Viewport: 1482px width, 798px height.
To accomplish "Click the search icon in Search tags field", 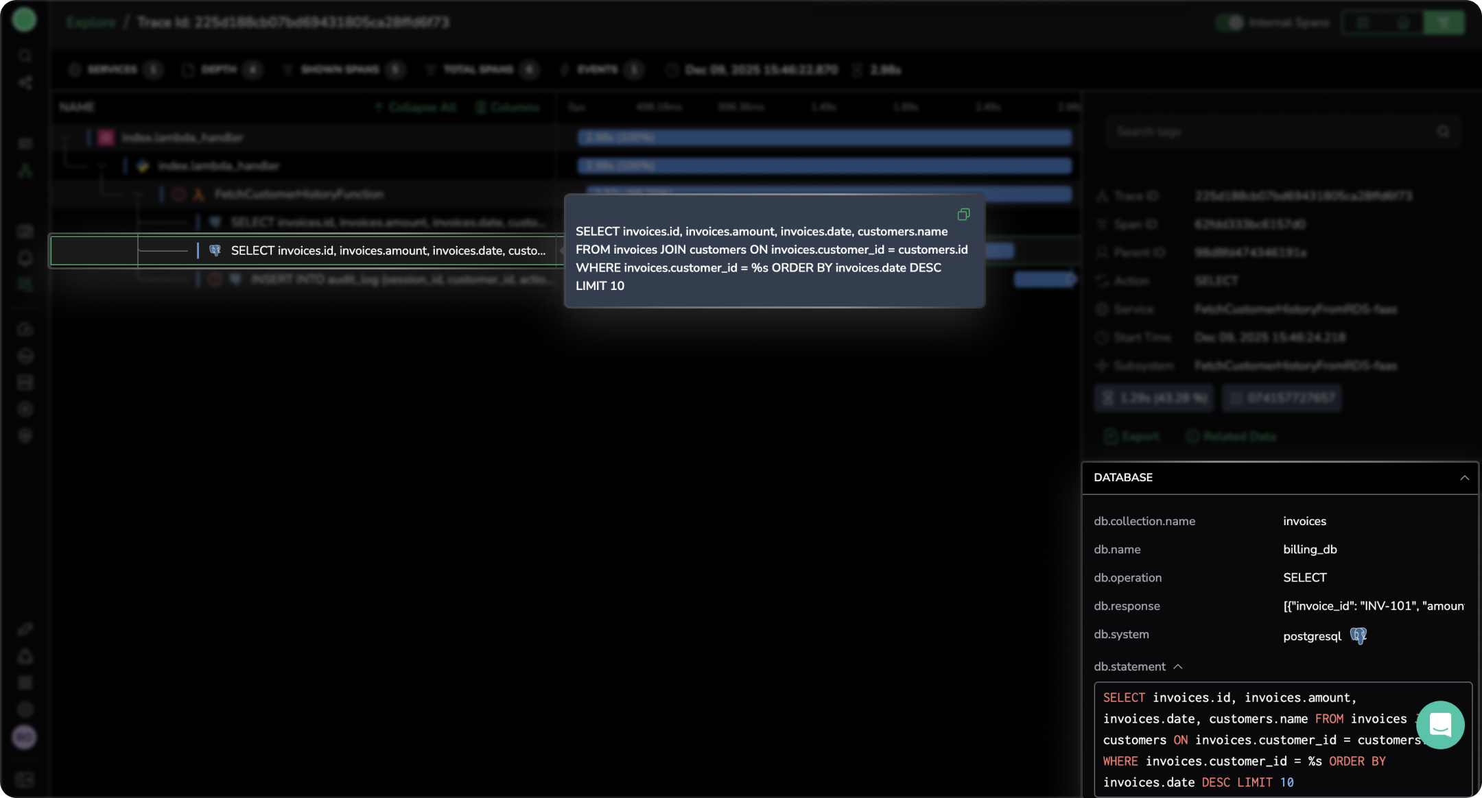I will click(1443, 132).
